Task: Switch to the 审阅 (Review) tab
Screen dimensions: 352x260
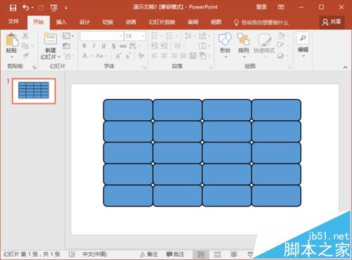Action: [193, 22]
